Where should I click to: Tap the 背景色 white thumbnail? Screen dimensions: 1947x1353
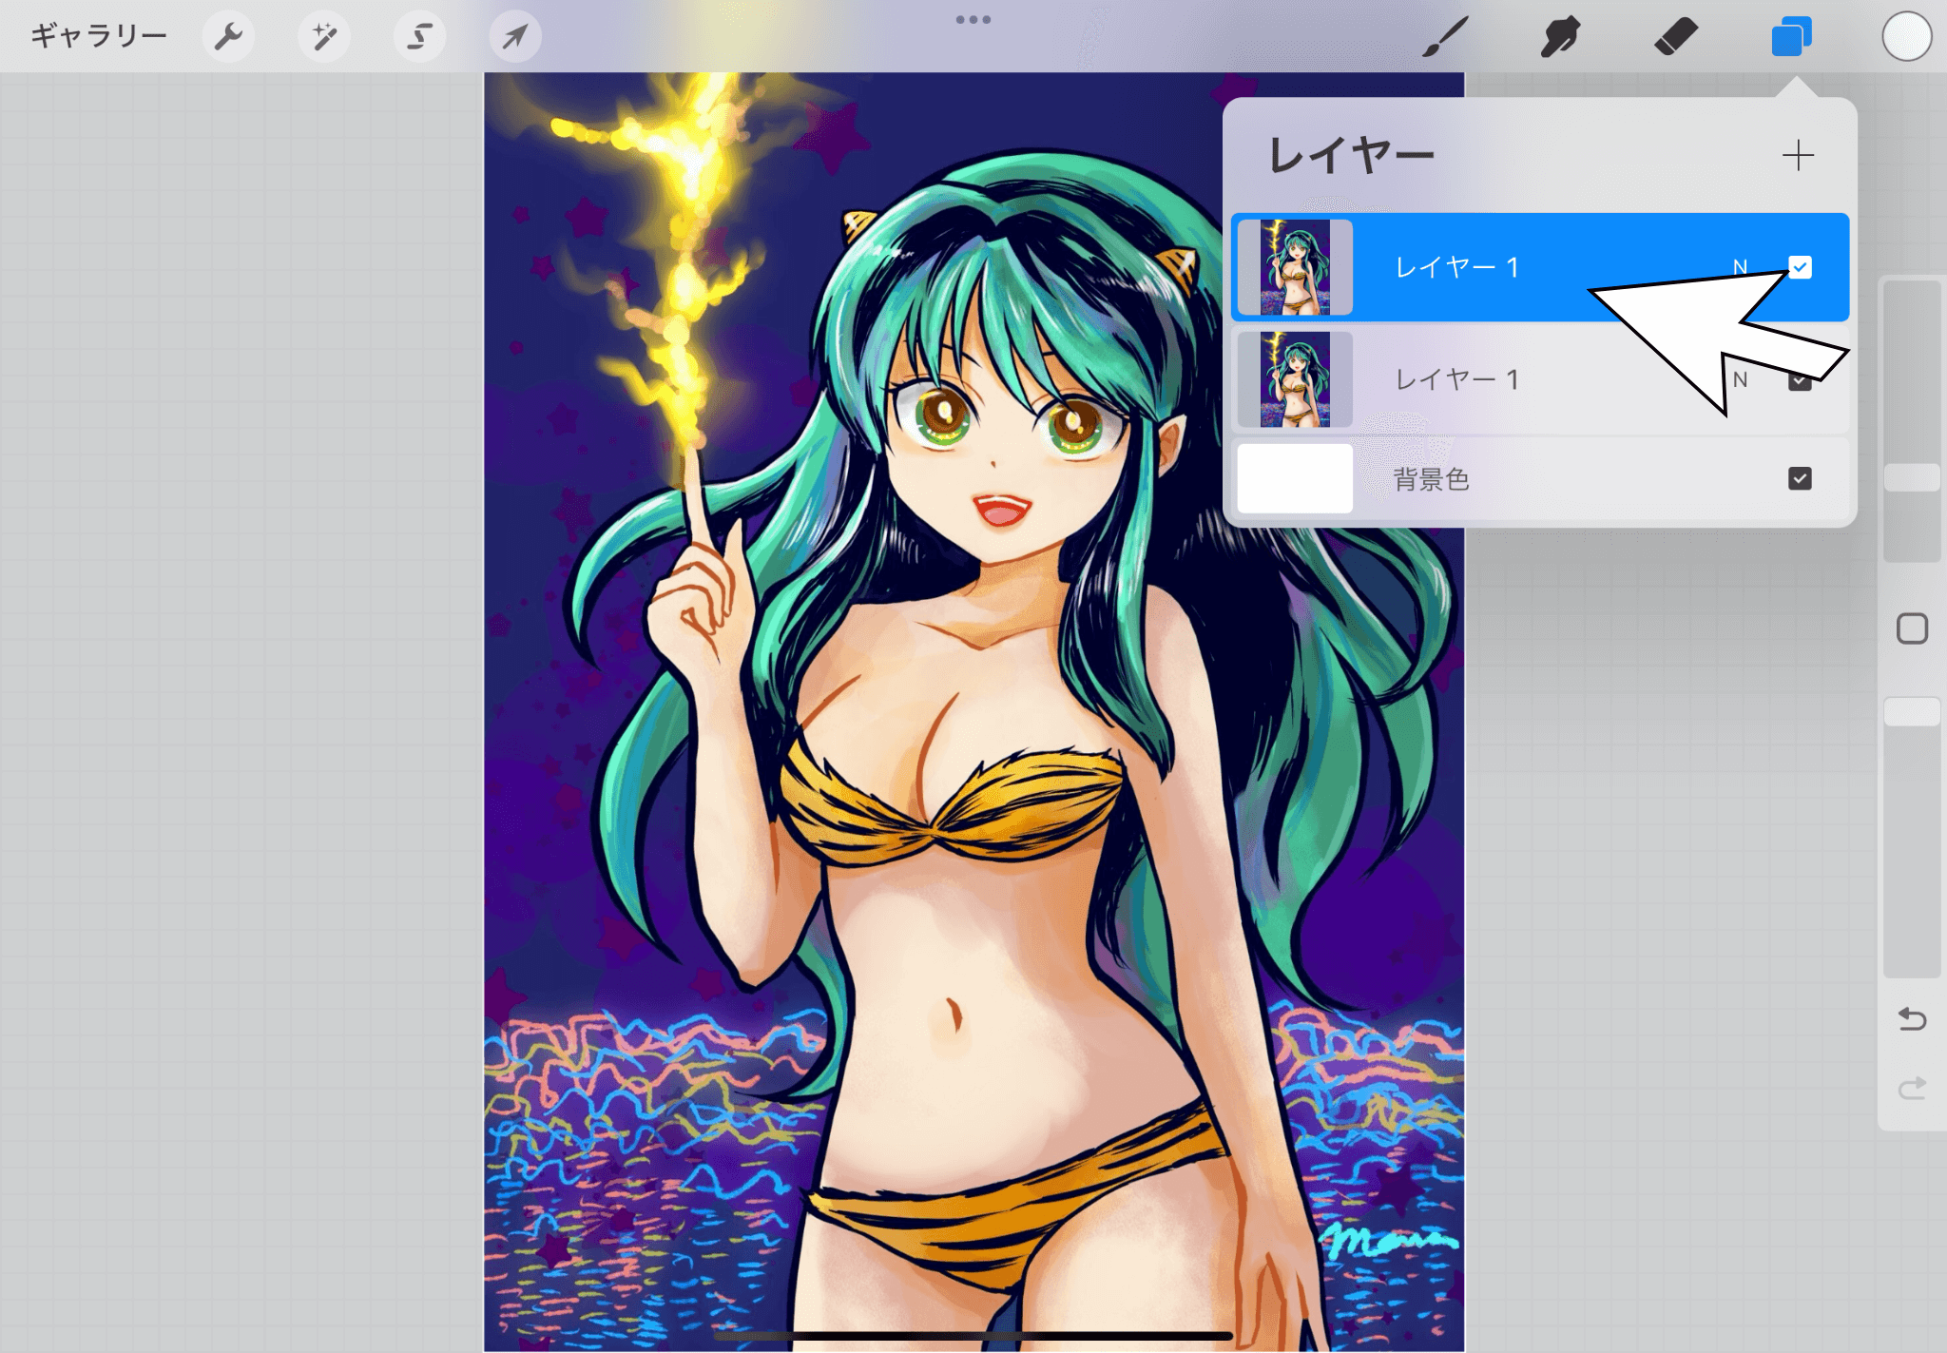point(1295,478)
